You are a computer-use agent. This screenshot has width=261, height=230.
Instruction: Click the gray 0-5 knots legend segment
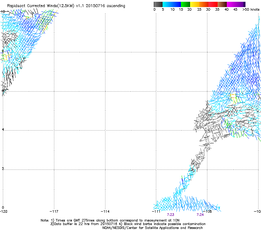pos(158,4)
